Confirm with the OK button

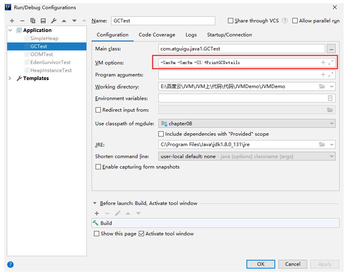tap(261, 264)
